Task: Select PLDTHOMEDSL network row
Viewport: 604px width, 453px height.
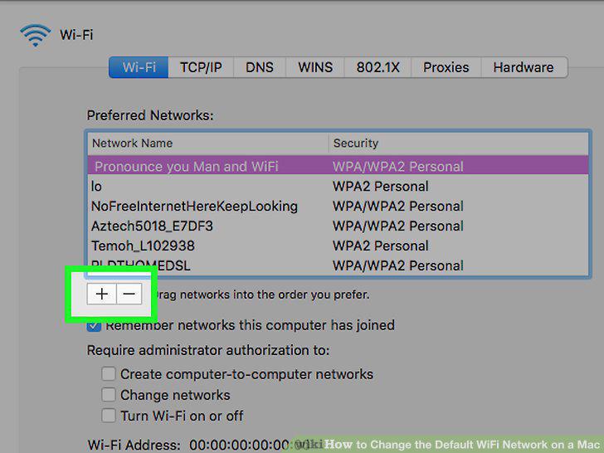Action: pyautogui.click(x=338, y=265)
